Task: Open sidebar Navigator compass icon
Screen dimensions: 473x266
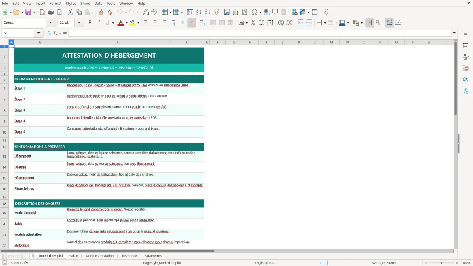Action: (466, 80)
